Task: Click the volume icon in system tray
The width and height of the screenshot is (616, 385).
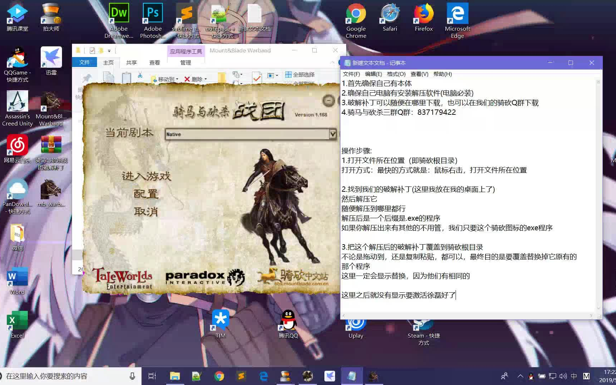Action: 563,376
